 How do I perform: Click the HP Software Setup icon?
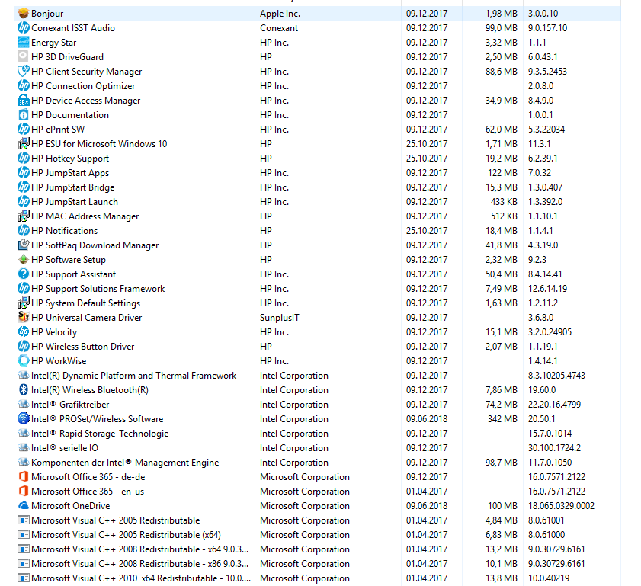click(24, 260)
